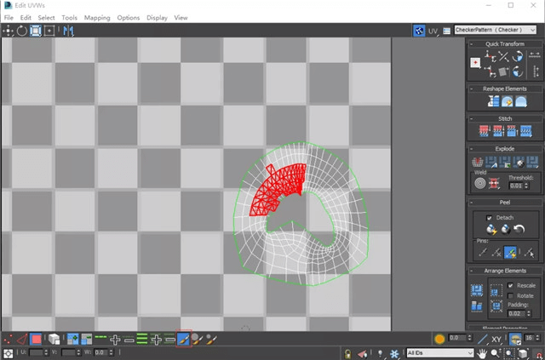The image size is (545, 360).
Task: Click the Set Pivot icon in Quick Transform
Action: click(x=475, y=63)
